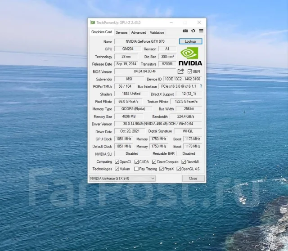
Task: Click the Bus Interface value PCIe x16 3.0
Action: (179, 86)
